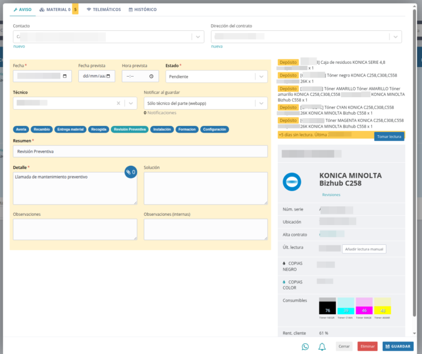Click the black drop icon beside COPIAS NEGRO
422x354 pixels.
284,264
